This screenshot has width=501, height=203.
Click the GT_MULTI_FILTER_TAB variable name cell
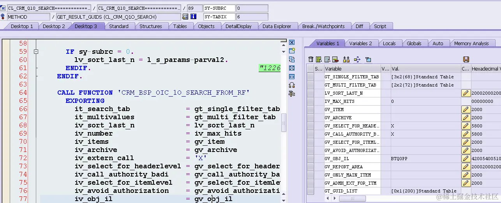tap(352, 85)
